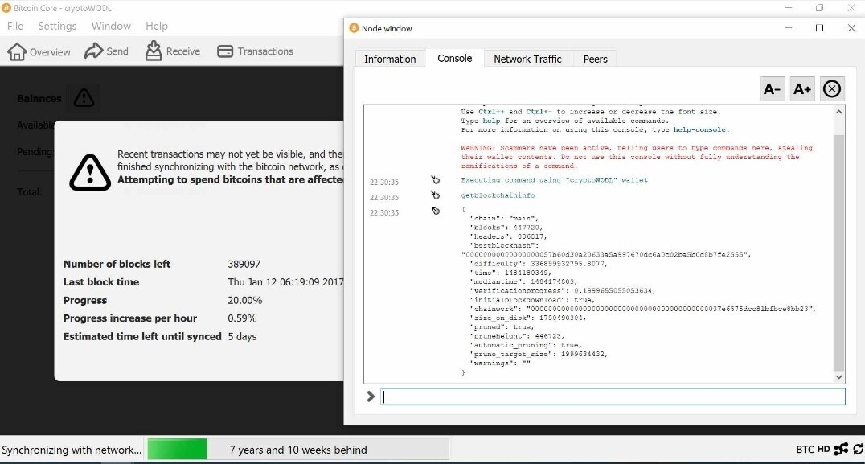Image resolution: width=865 pixels, height=464 pixels.
Task: Click the Receive icon
Action: (154, 51)
